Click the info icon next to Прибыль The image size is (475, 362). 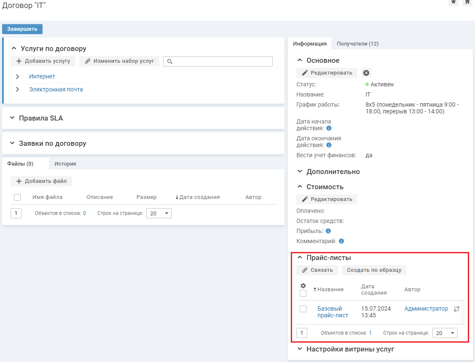pos(328,231)
